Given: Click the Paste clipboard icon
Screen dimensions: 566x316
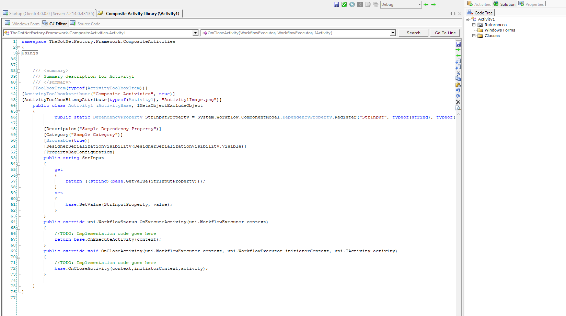Looking at the screenshot, I should coord(458,85).
